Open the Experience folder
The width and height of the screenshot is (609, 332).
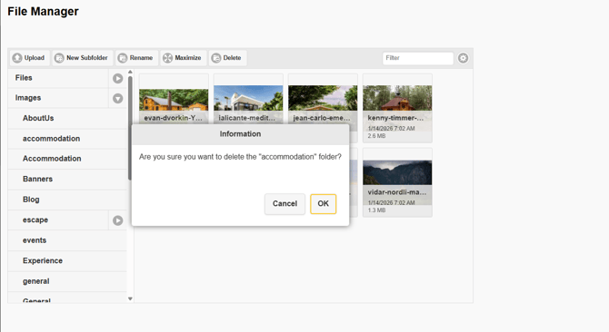point(67,261)
